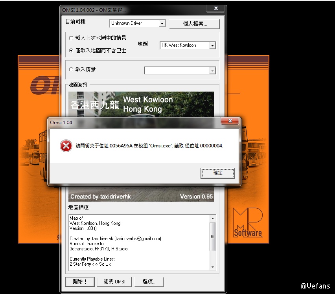Close the Omsi 1.04 error dialog
Image resolution: width=335 pixels, height=294 pixels.
(230, 121)
